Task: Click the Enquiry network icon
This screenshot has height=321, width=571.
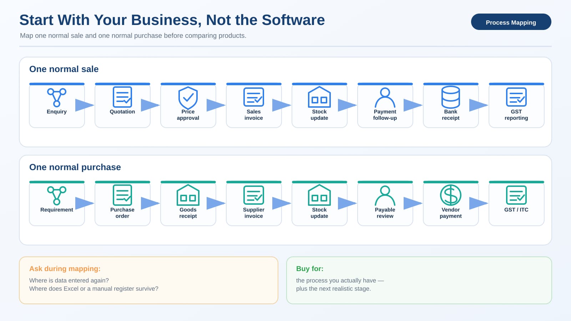Action: click(x=57, y=97)
